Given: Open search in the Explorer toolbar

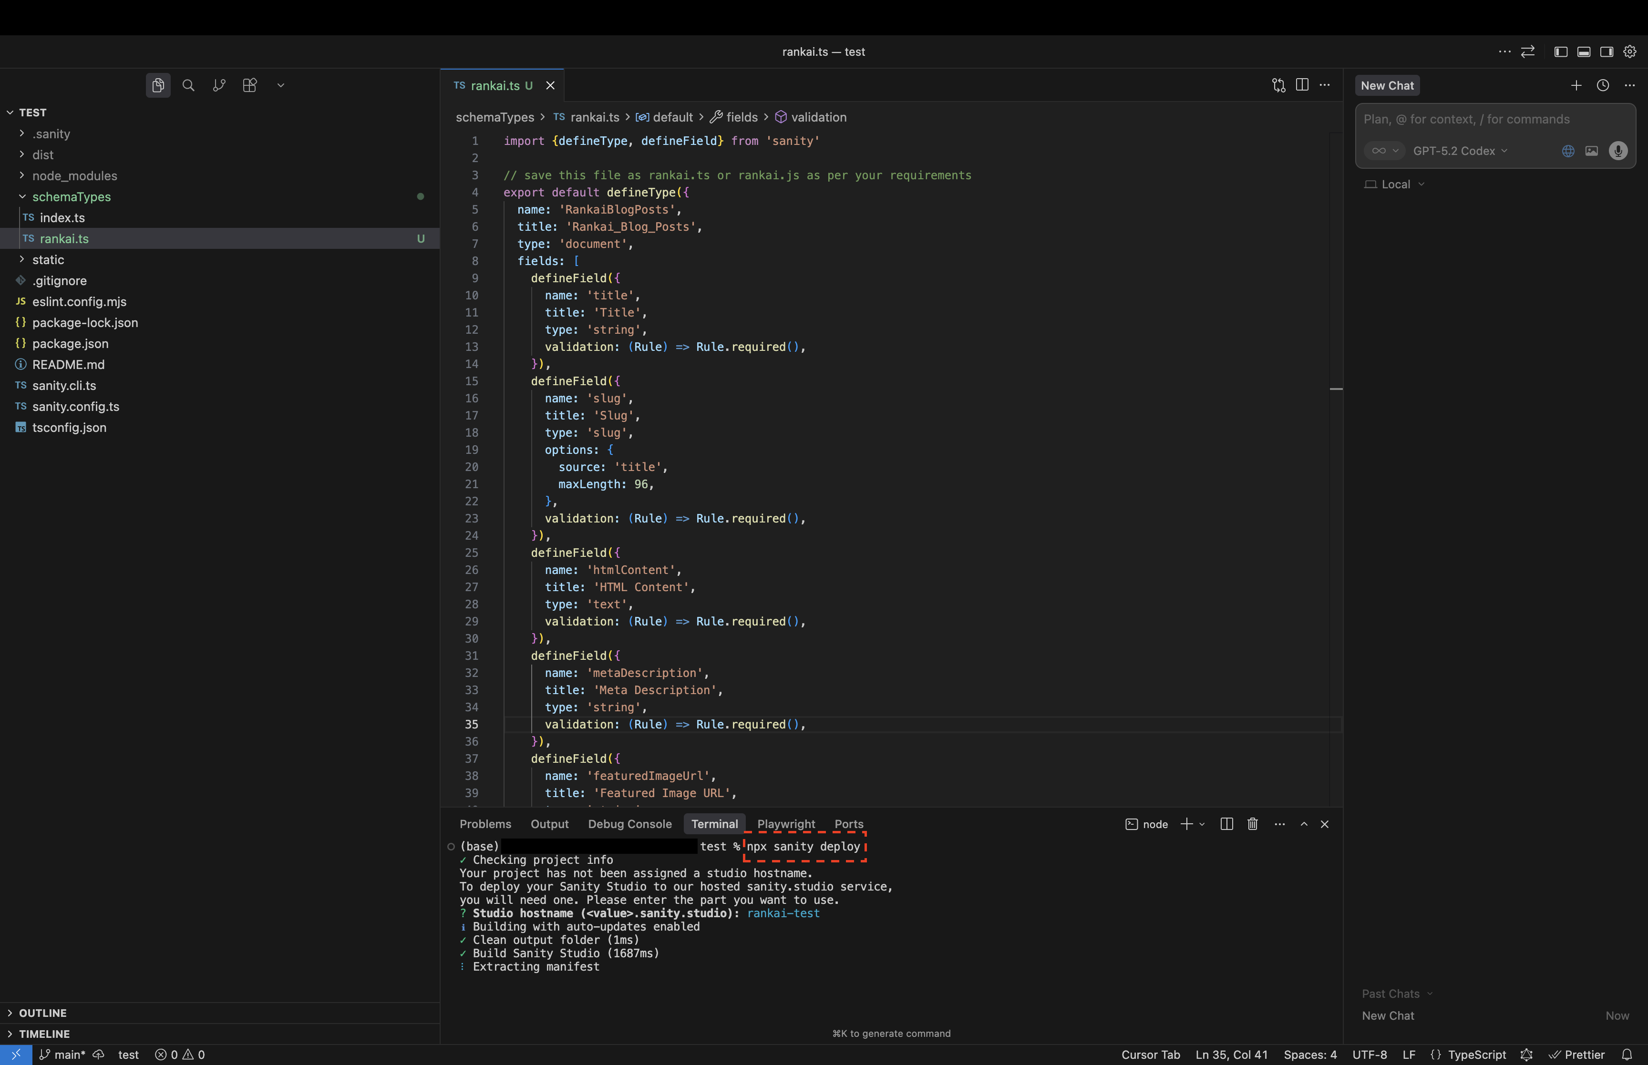Looking at the screenshot, I should click(188, 85).
